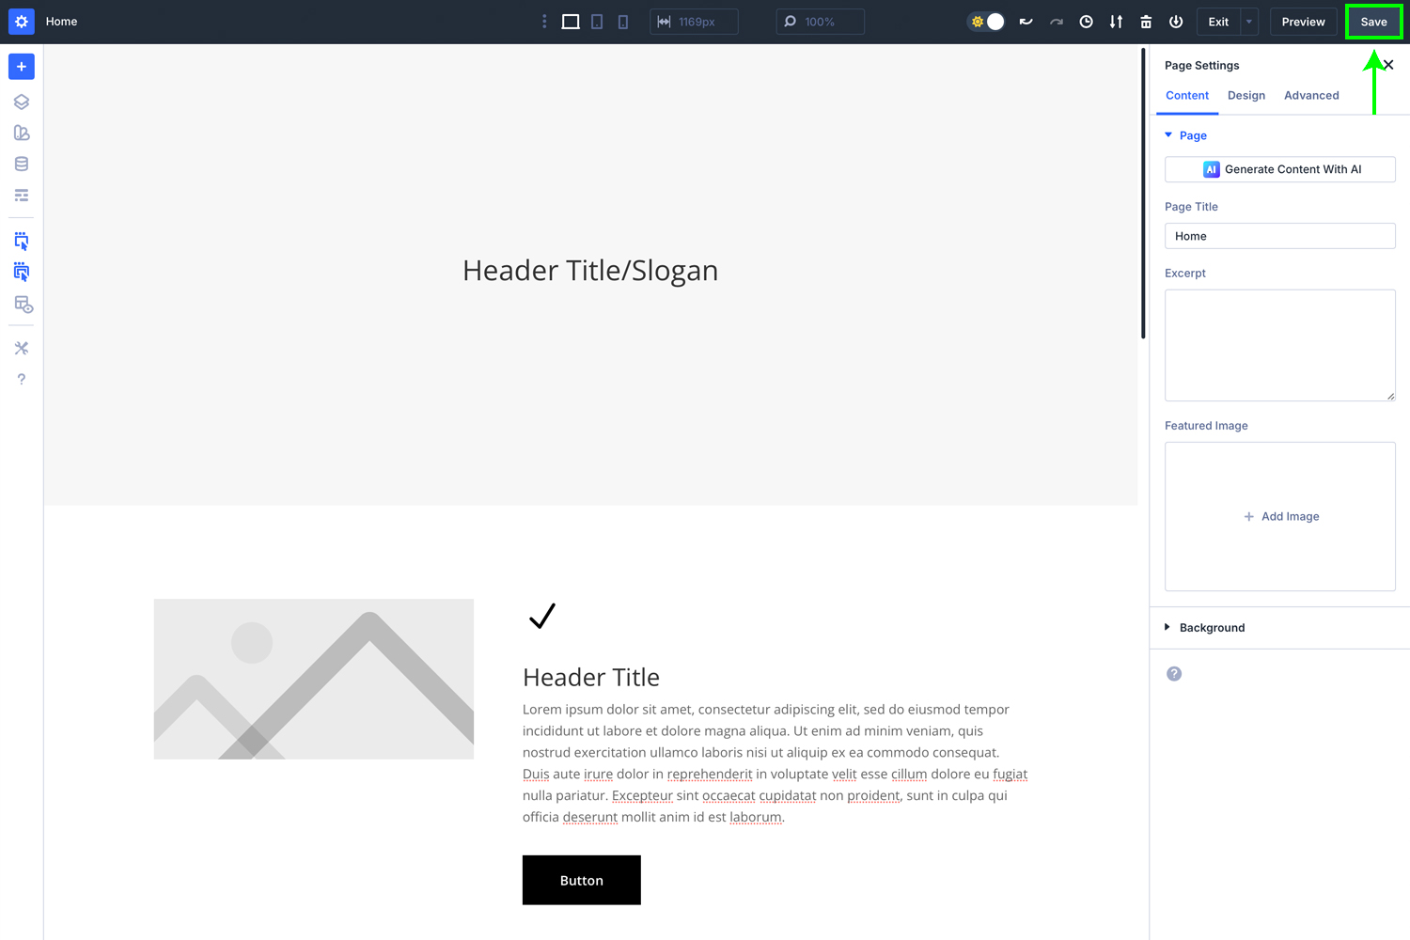Expand the Background section
This screenshot has height=940, width=1410.
[x=1167, y=627]
